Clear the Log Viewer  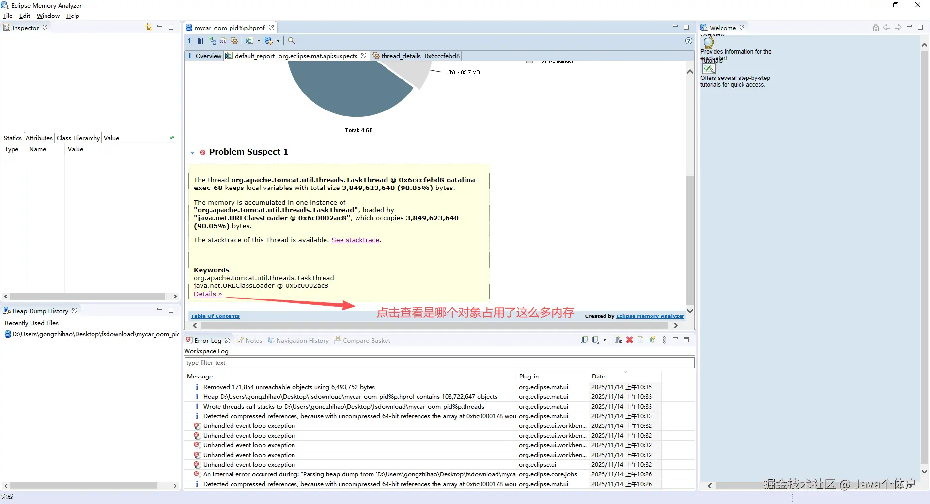click(618, 340)
